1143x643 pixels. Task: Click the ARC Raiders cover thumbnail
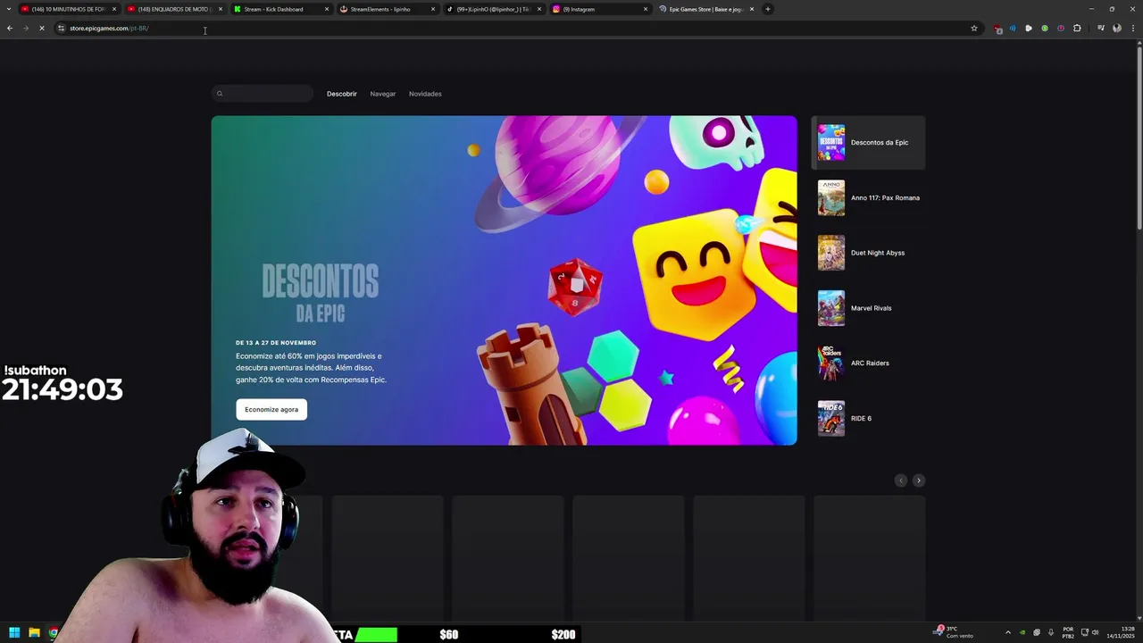831,363
